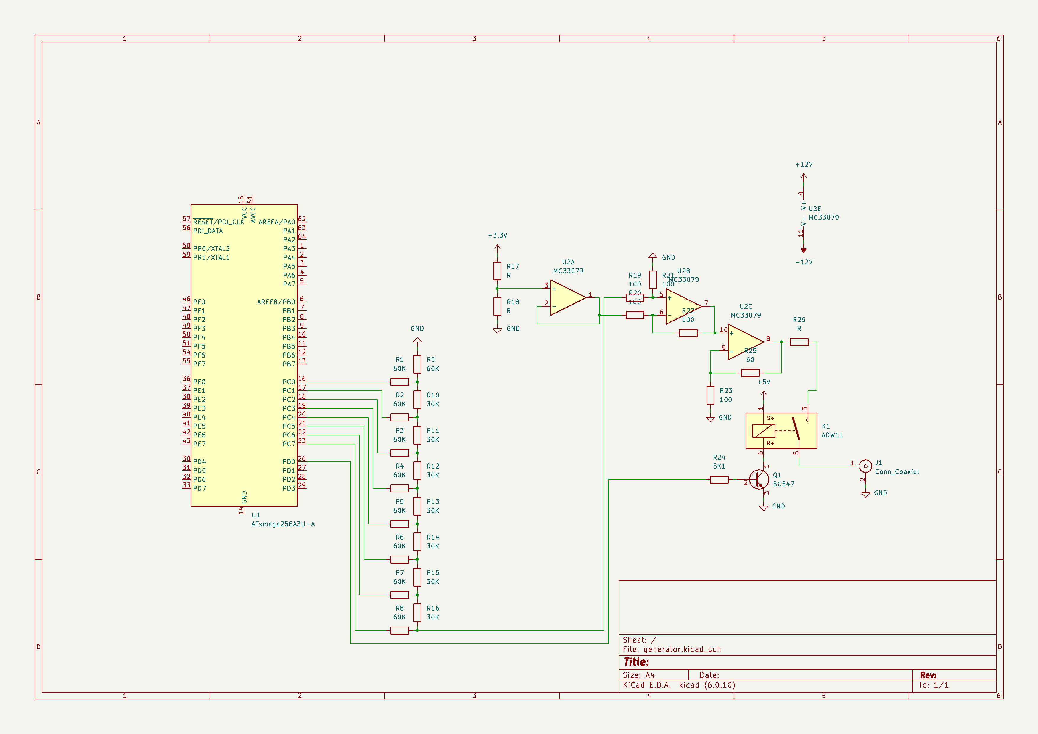The width and height of the screenshot is (1038, 734).
Task: Click the AREFB/PB0 pin label
Action: pyautogui.click(x=276, y=302)
